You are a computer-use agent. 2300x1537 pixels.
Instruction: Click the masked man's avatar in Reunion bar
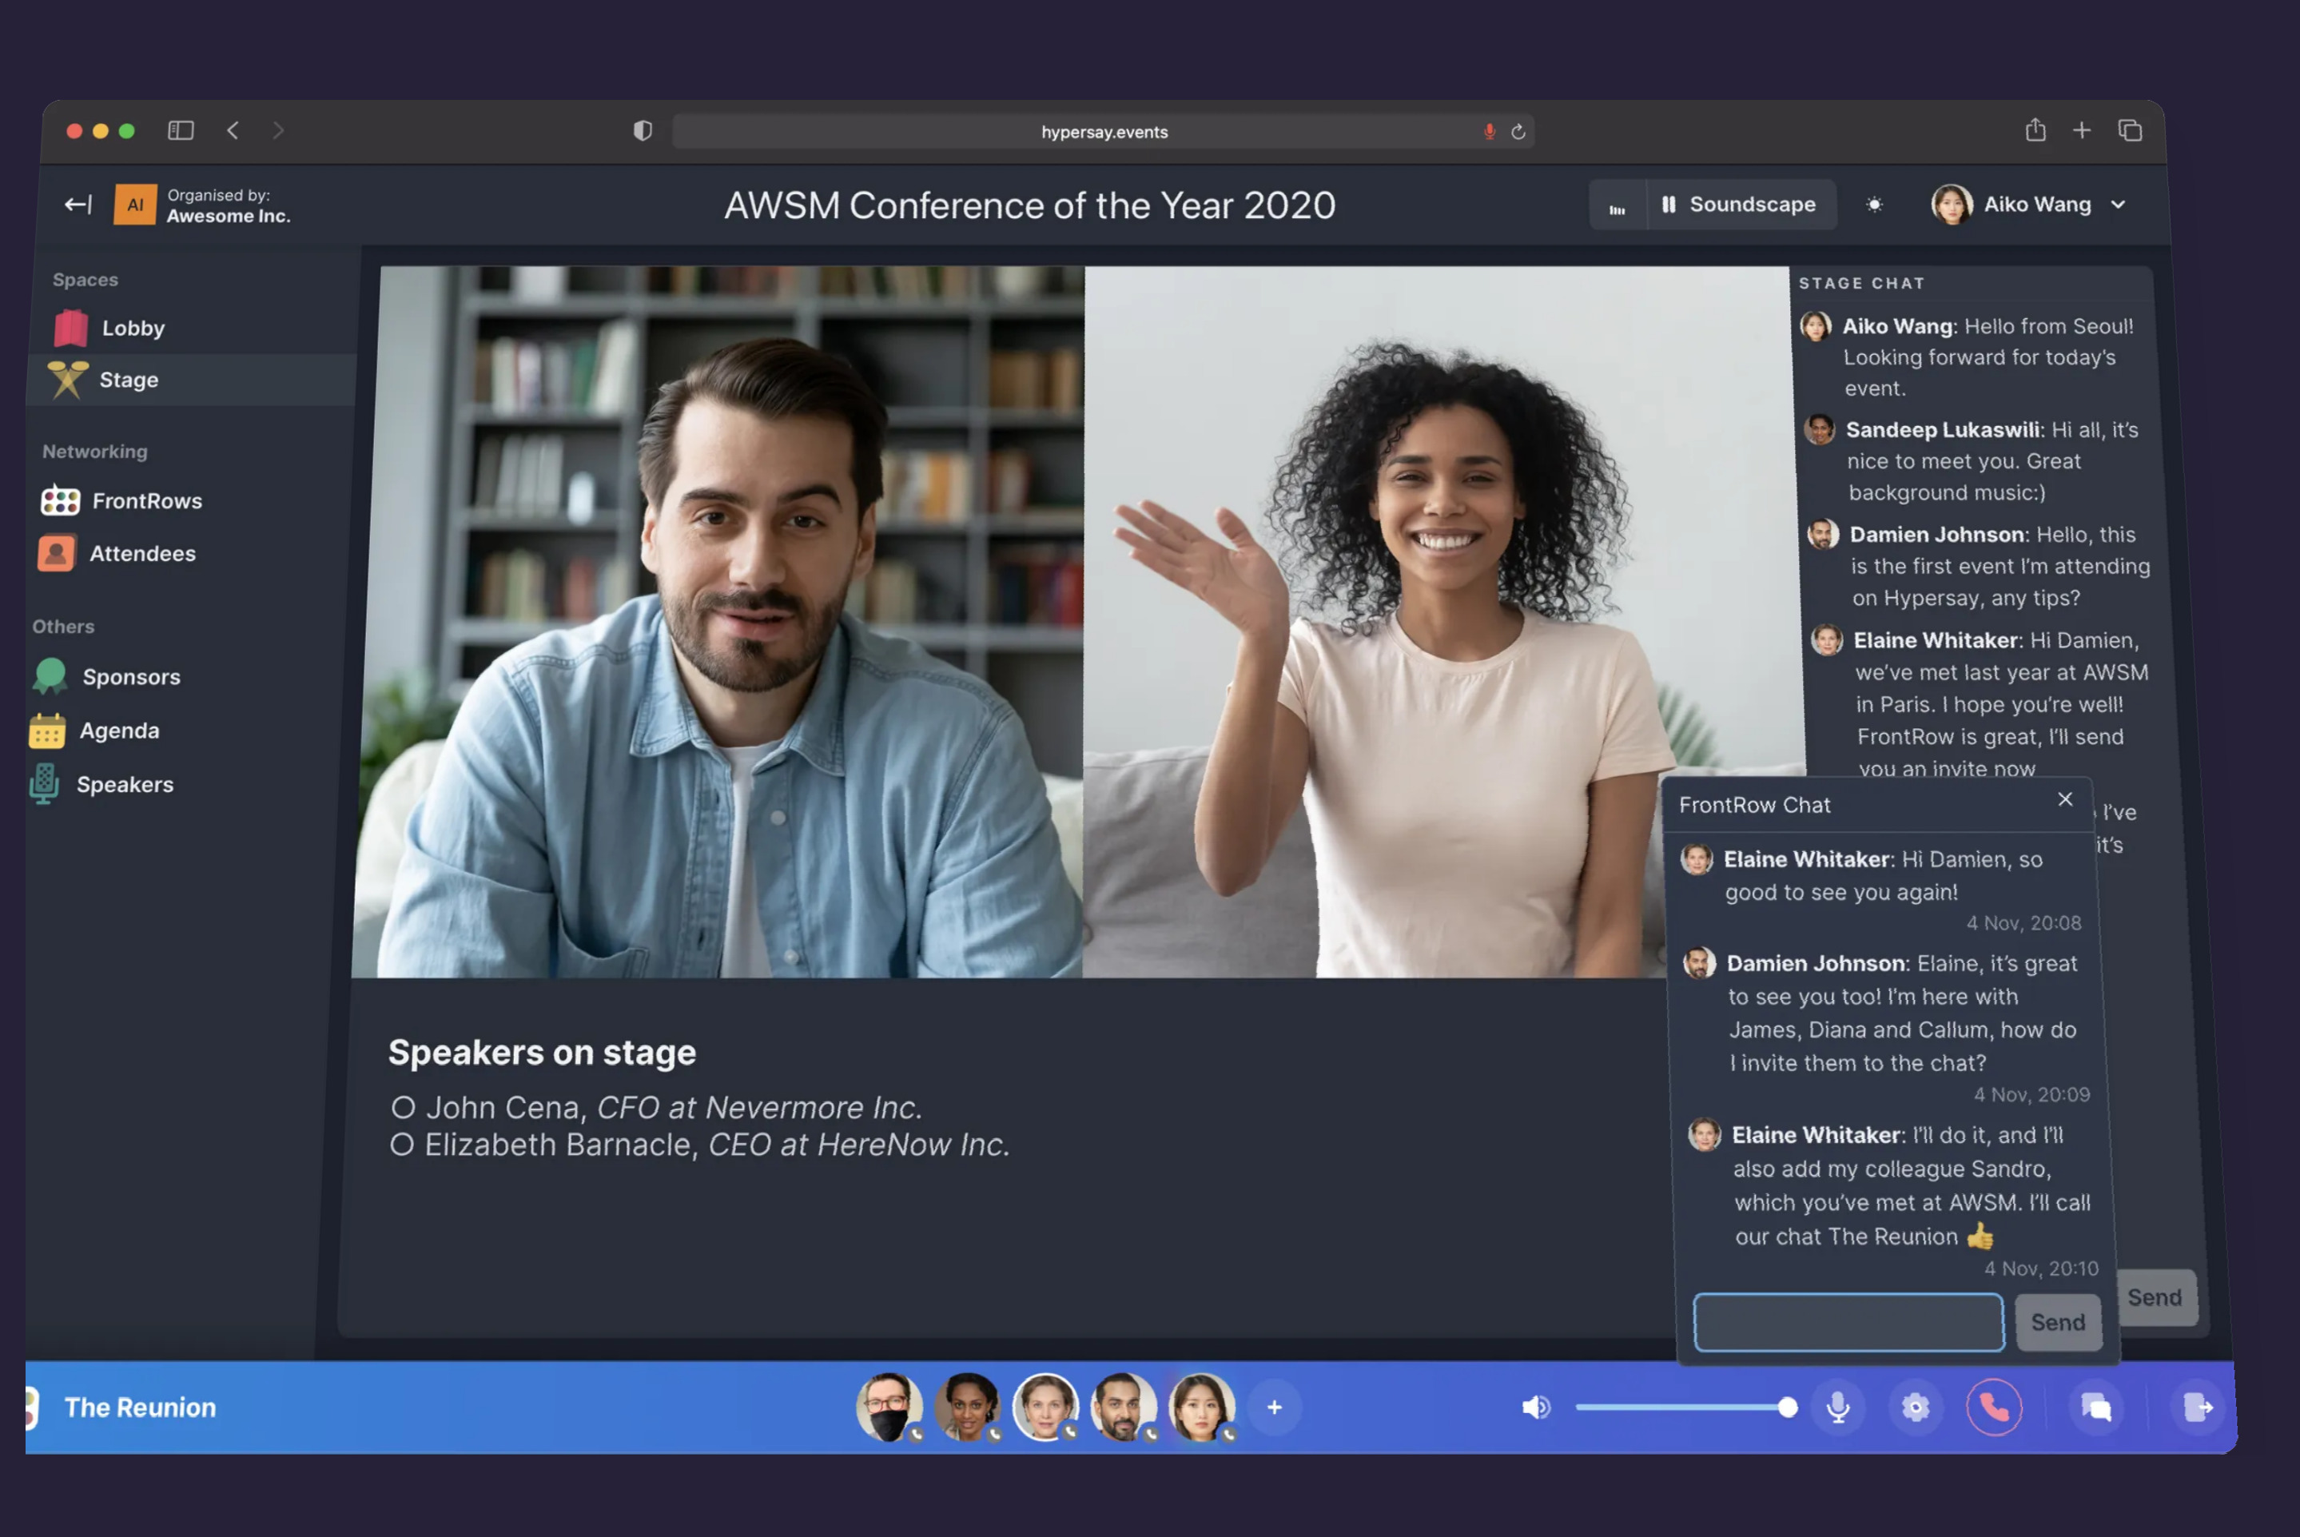889,1408
